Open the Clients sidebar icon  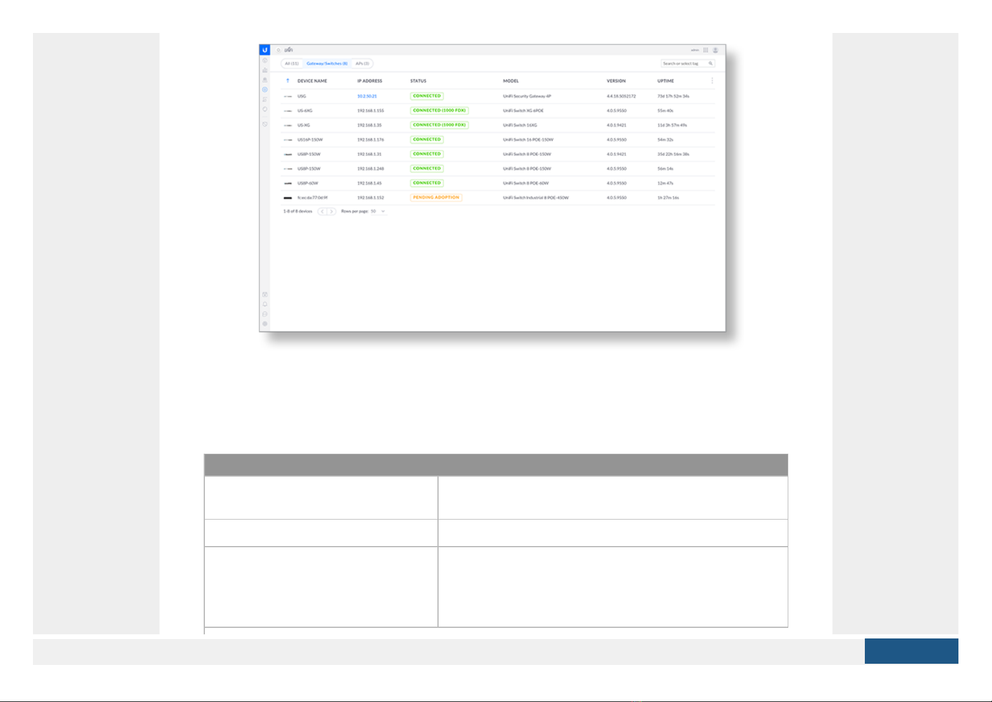pyautogui.click(x=265, y=99)
